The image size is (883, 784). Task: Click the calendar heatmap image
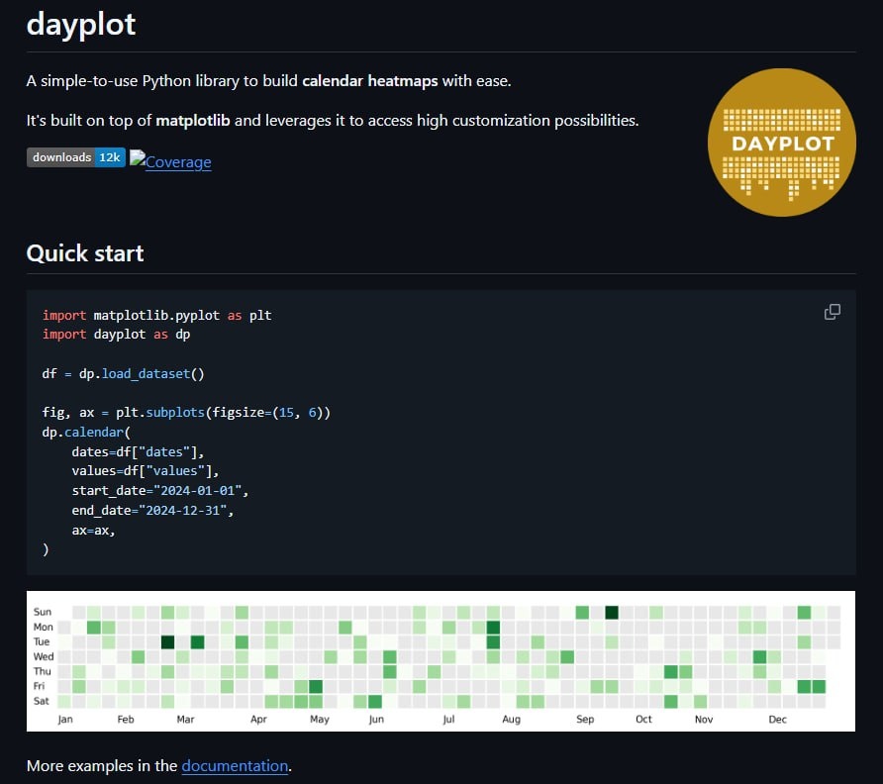(x=441, y=660)
